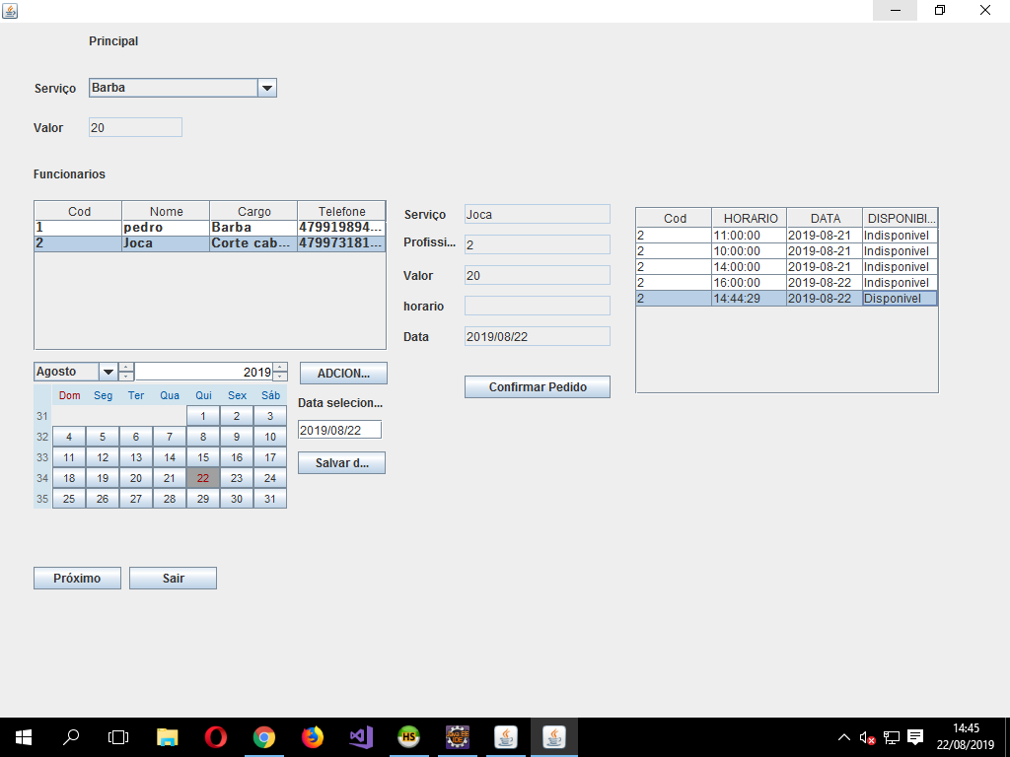1010x757 pixels.
Task: Click the Disponivel cell in schedule table
Action: pyautogui.click(x=900, y=298)
